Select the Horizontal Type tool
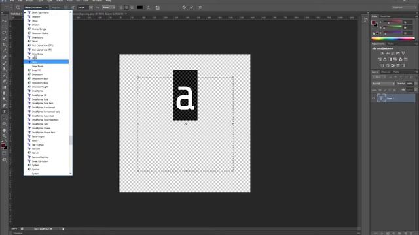The image size is (419, 235). [x=4, y=112]
